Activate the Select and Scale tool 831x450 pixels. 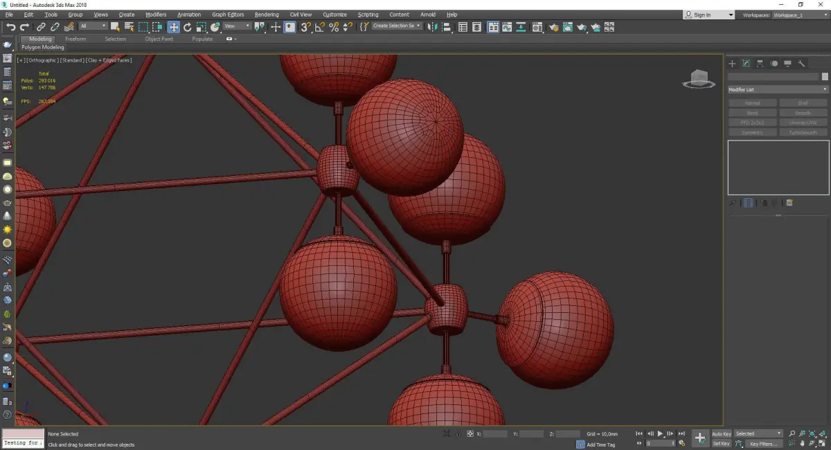click(x=201, y=27)
